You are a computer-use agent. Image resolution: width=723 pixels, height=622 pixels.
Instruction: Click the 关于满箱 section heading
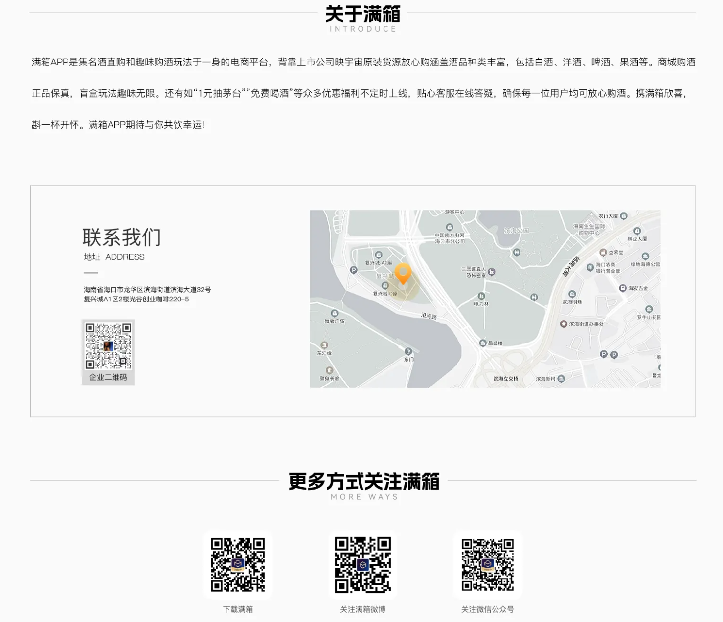click(x=362, y=14)
